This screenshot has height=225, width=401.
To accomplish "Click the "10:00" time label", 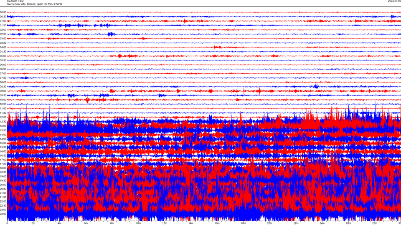I will (x=3, y=100).
